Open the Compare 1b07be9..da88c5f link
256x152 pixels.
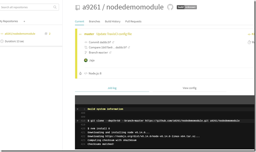point(108,47)
